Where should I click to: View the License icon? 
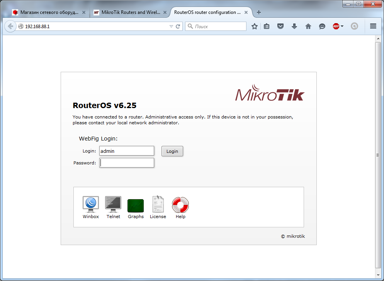pos(158,205)
